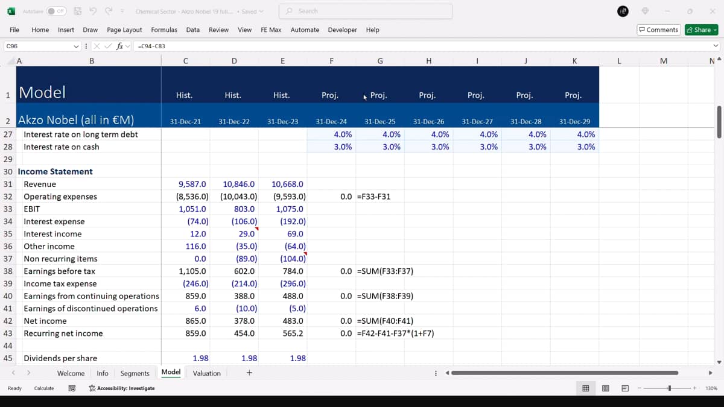Click Accessibility: Investigate in status bar
The image size is (724, 407).
click(121, 388)
